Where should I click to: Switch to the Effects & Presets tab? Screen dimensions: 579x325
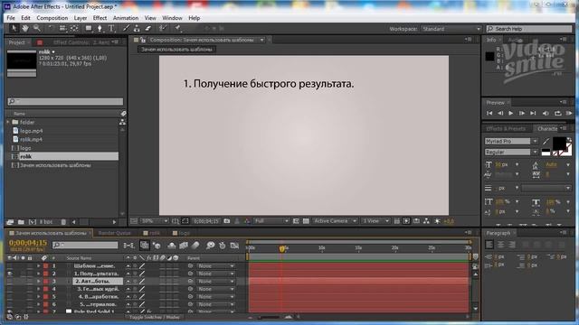pos(506,128)
